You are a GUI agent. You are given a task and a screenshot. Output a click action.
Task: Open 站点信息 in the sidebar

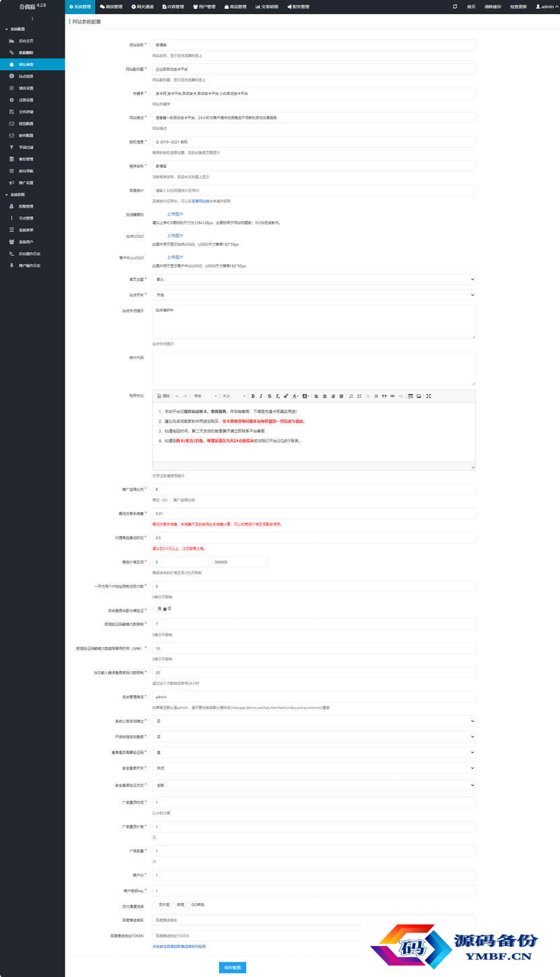pos(32,76)
